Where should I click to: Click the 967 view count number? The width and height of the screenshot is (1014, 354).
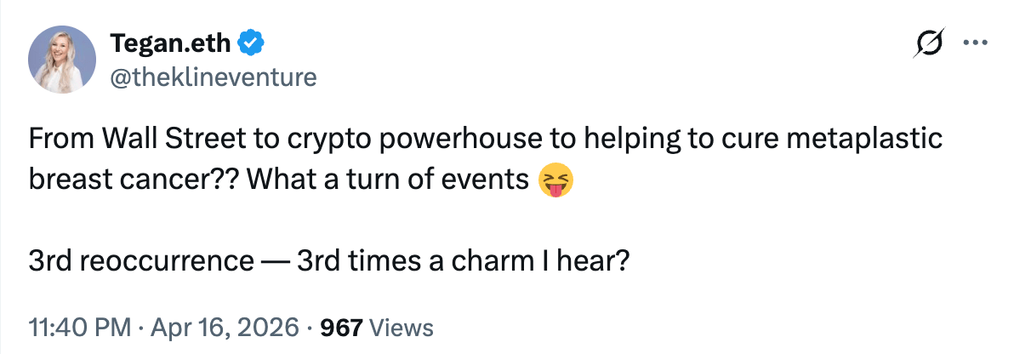pos(341,327)
